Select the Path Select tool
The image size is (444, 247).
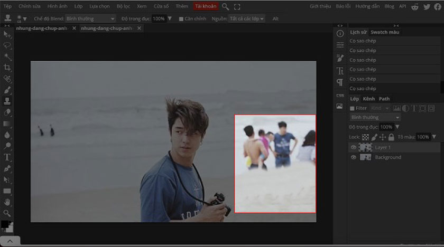coord(7,180)
